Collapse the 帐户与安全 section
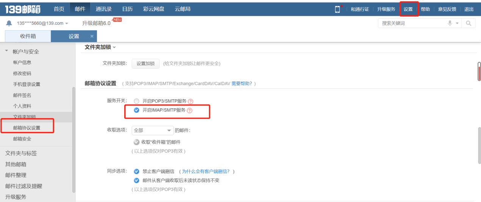 pyautogui.click(x=6, y=51)
